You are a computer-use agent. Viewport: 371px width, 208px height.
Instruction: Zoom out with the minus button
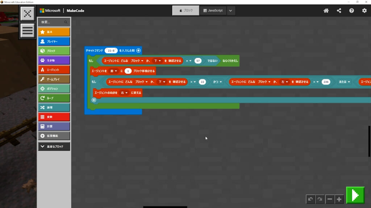pyautogui.click(x=330, y=199)
